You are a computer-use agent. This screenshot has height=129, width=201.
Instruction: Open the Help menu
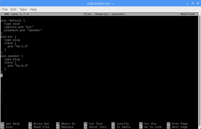coord(33,9)
